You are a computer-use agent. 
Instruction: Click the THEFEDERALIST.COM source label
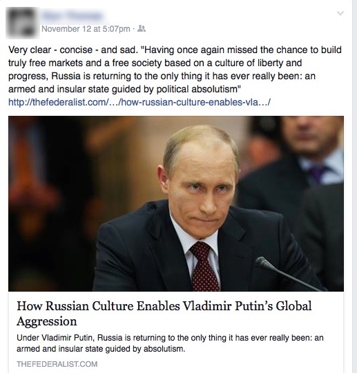coord(57,364)
